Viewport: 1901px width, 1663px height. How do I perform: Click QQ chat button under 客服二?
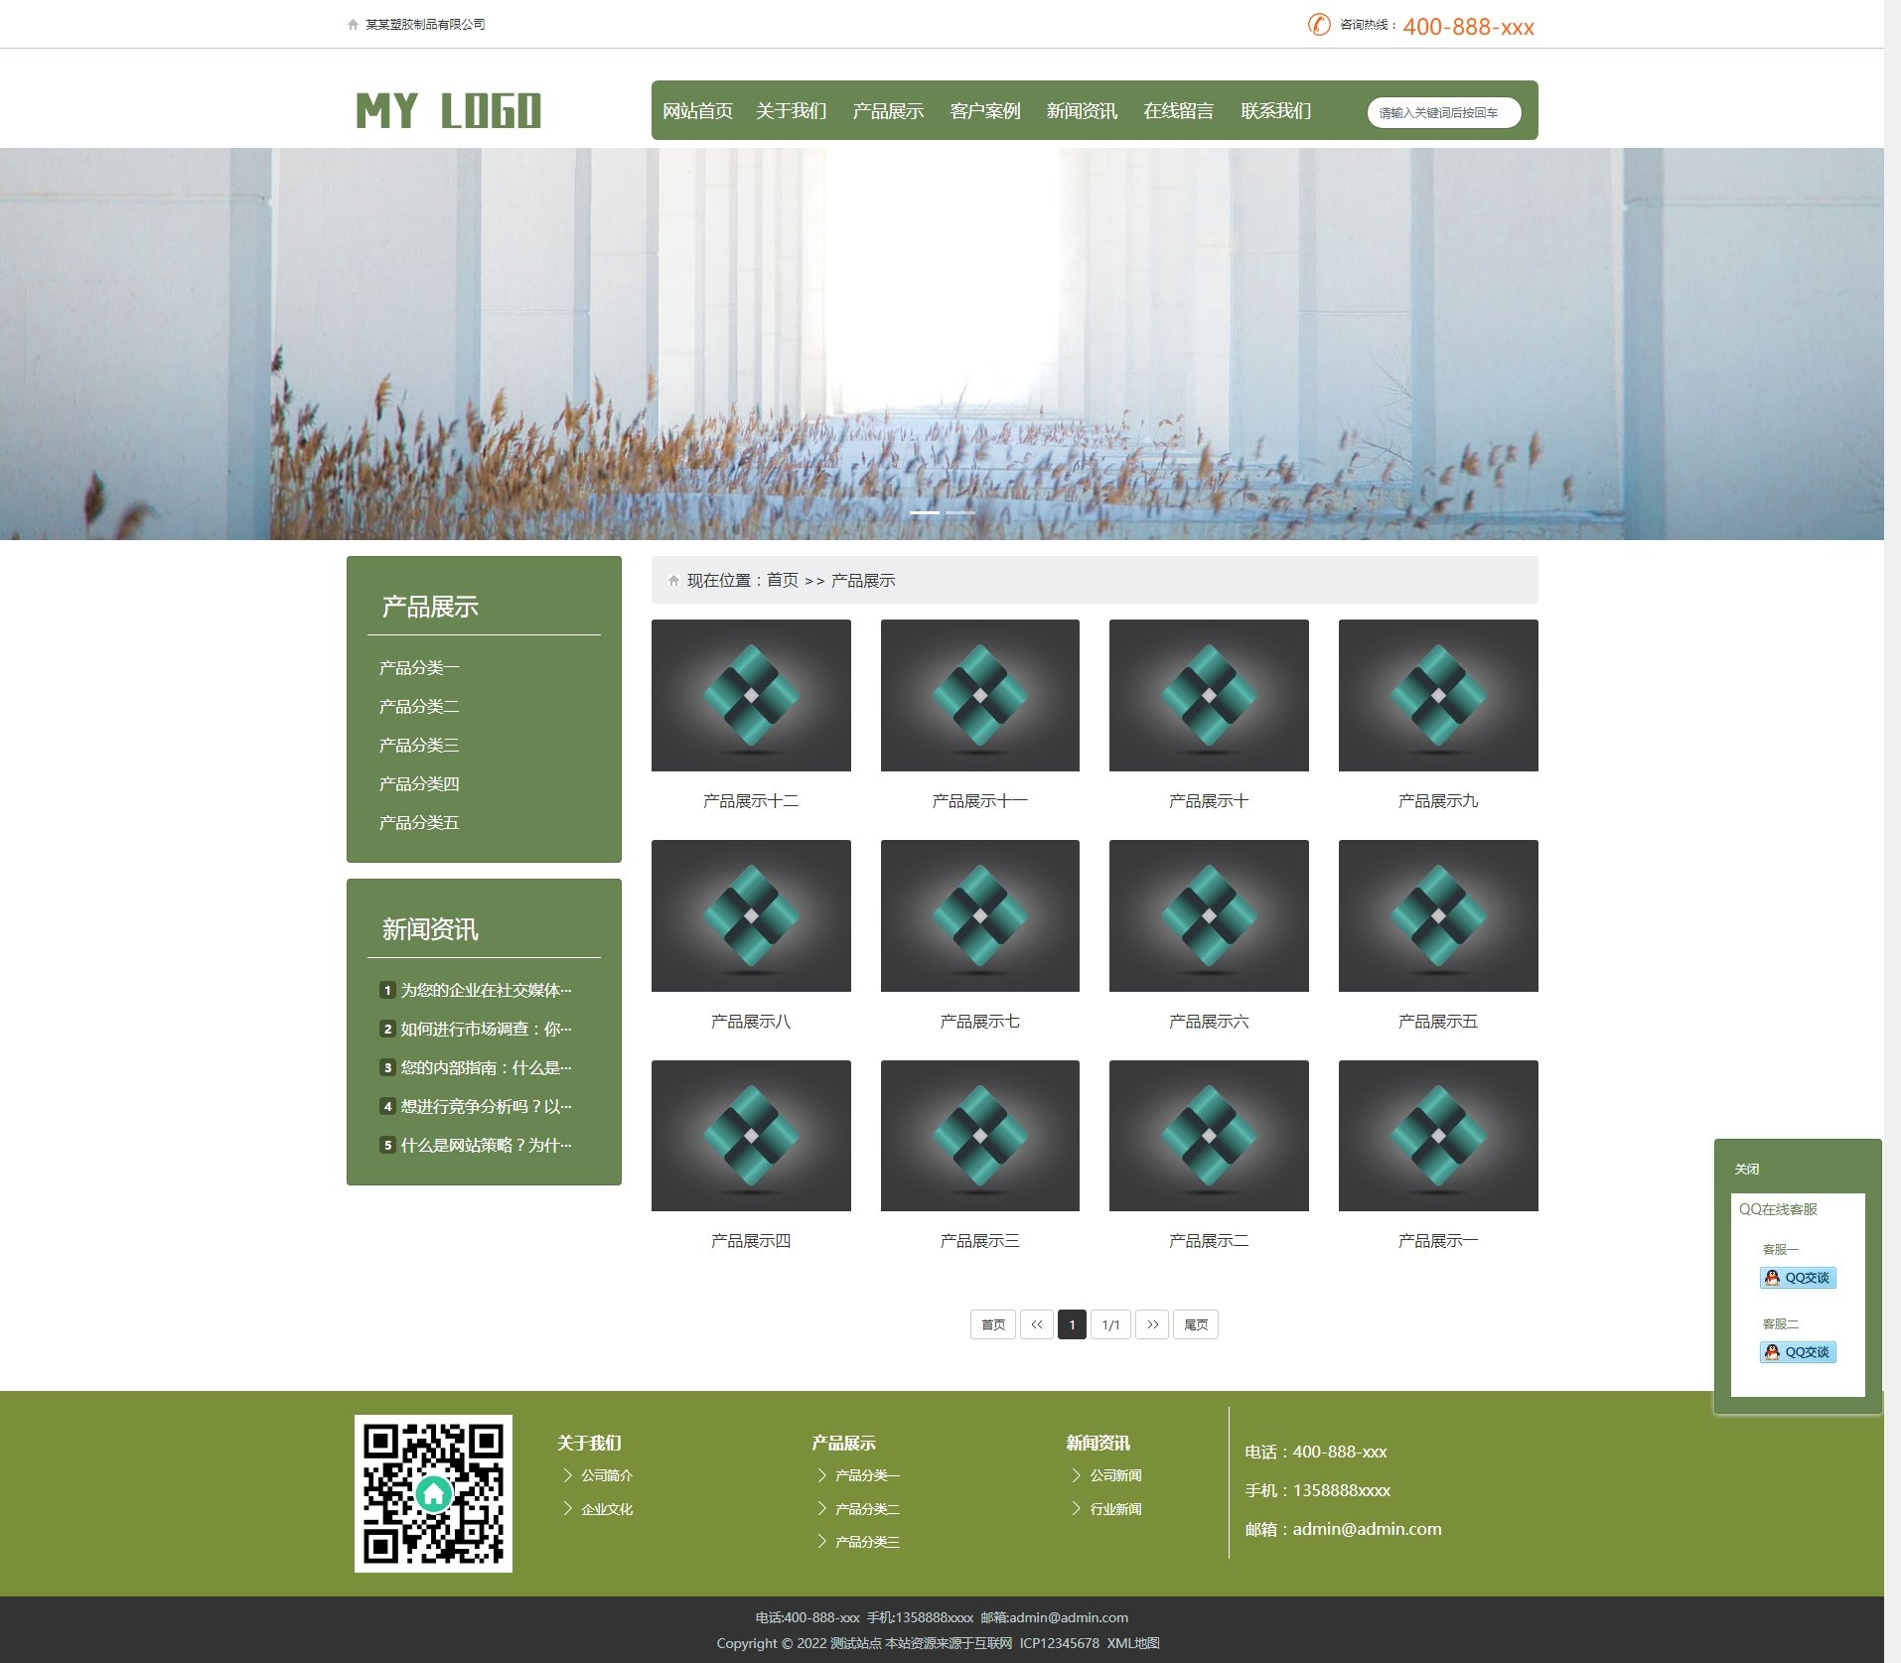[x=1797, y=1352]
